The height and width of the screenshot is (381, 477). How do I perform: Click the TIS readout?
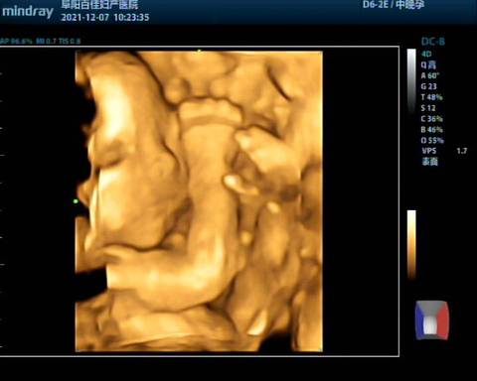[70, 42]
